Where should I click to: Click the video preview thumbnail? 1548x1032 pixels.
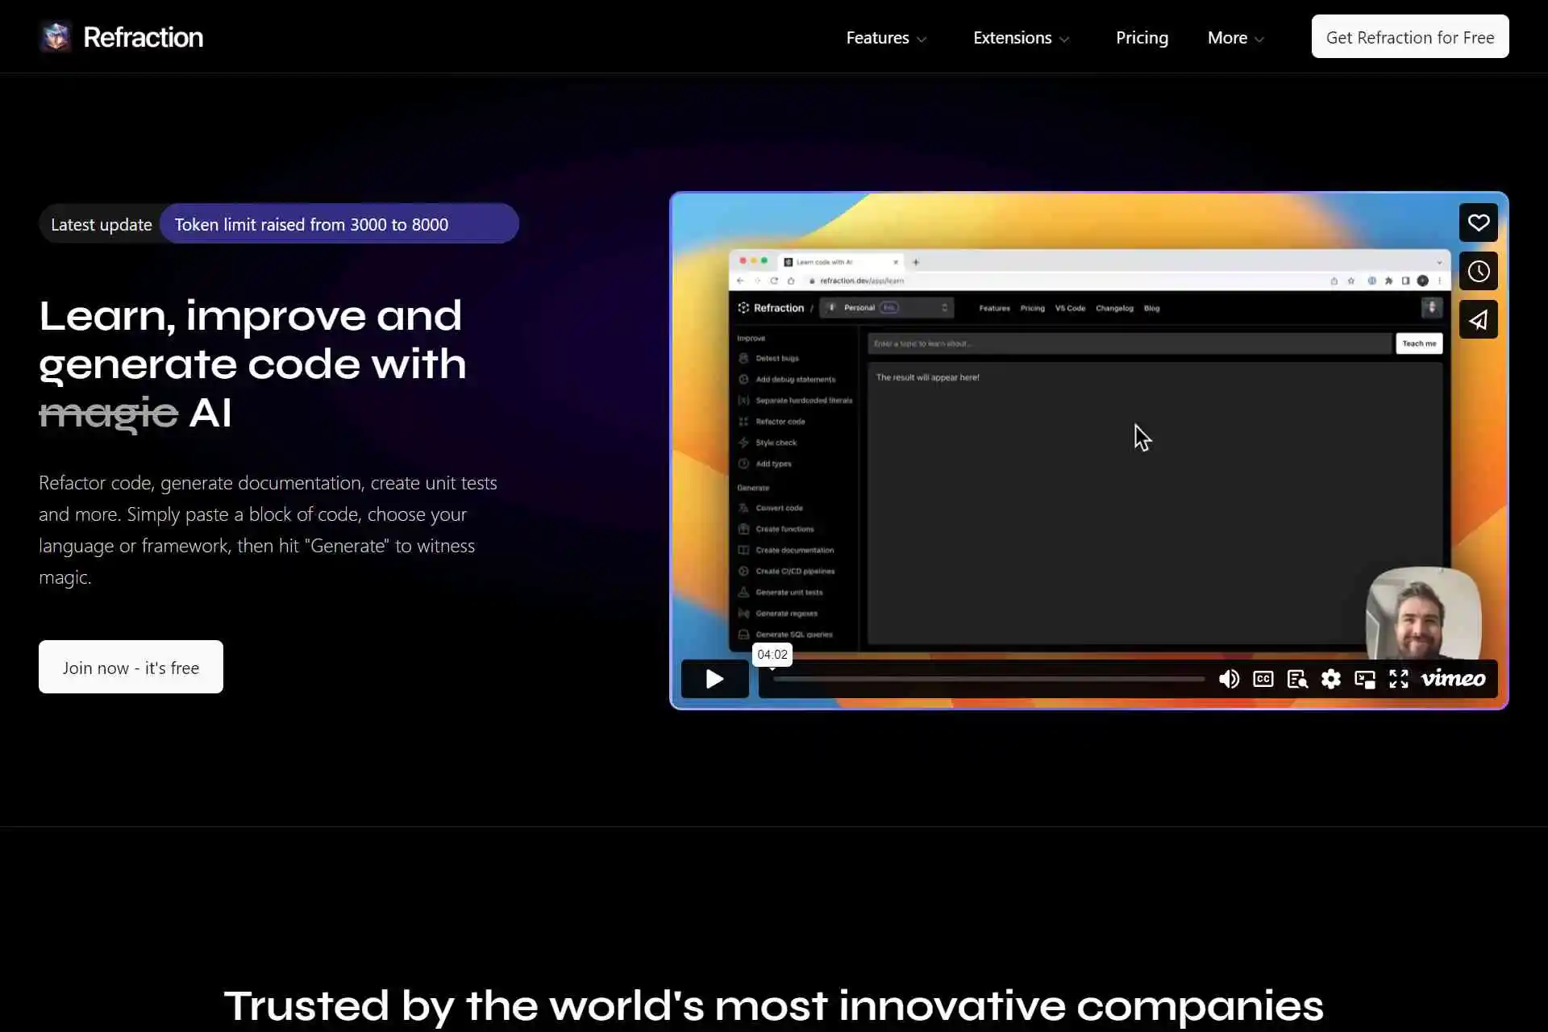click(x=1088, y=451)
